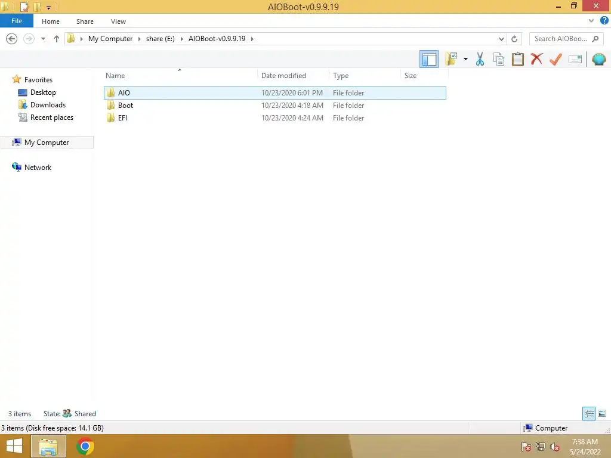Switch to the View ribbon tab

tap(118, 21)
